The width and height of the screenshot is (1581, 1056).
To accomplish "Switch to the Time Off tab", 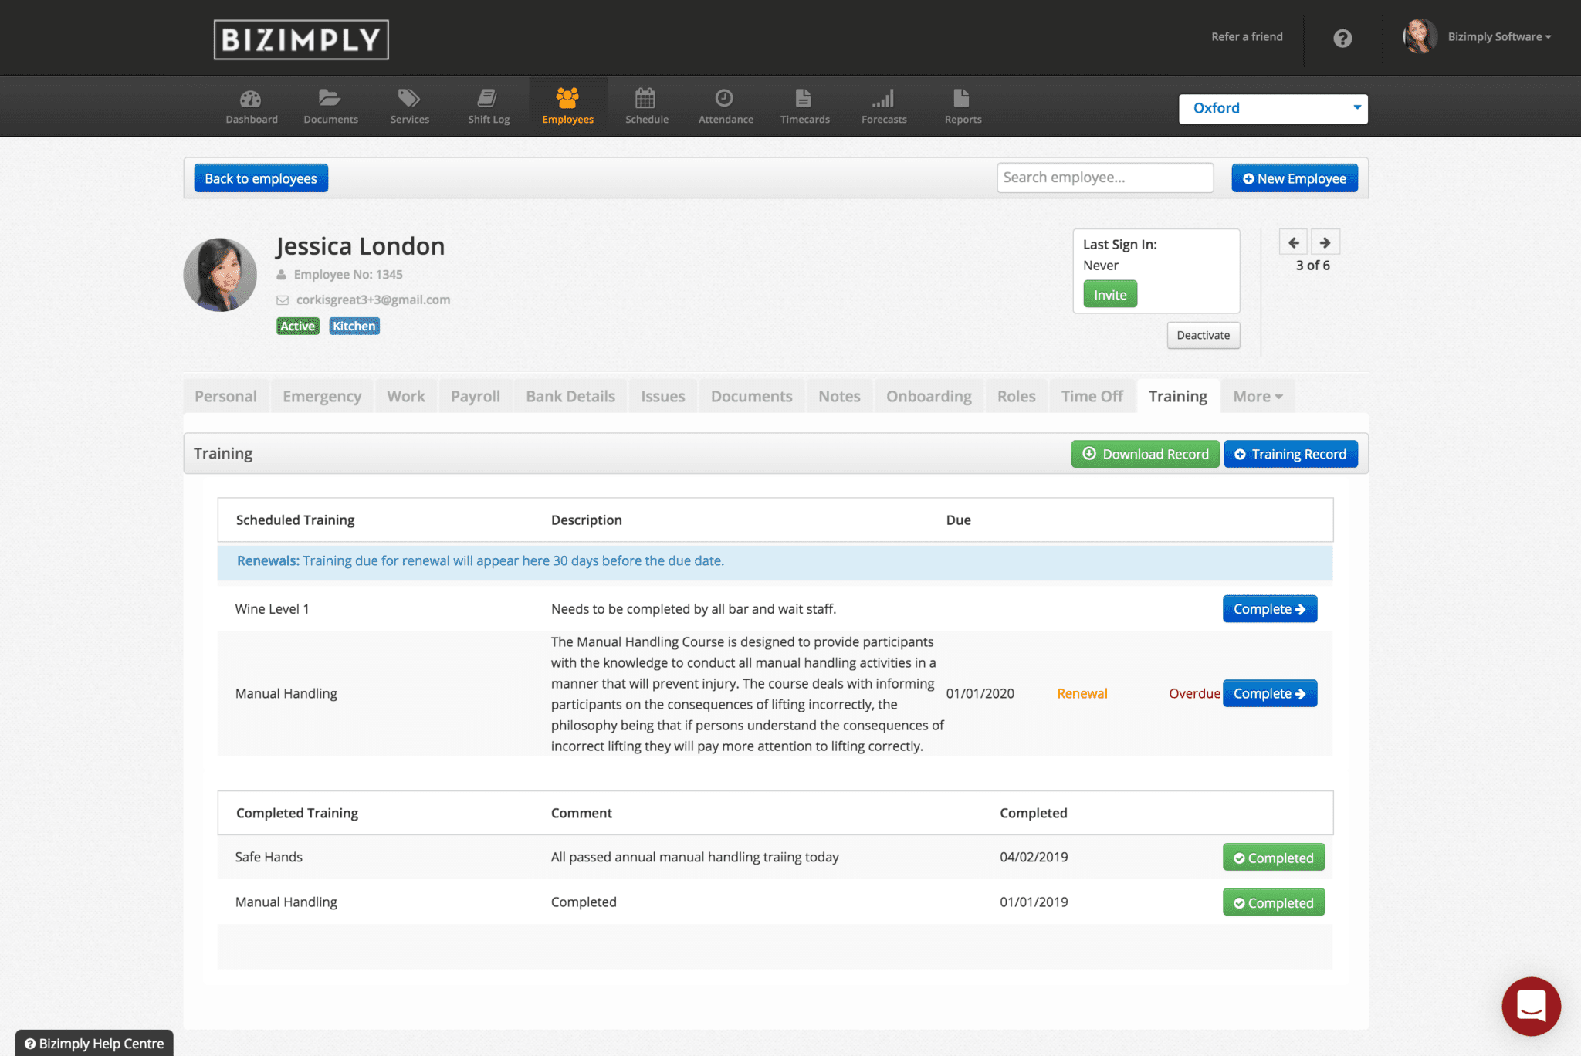I will click(1092, 396).
